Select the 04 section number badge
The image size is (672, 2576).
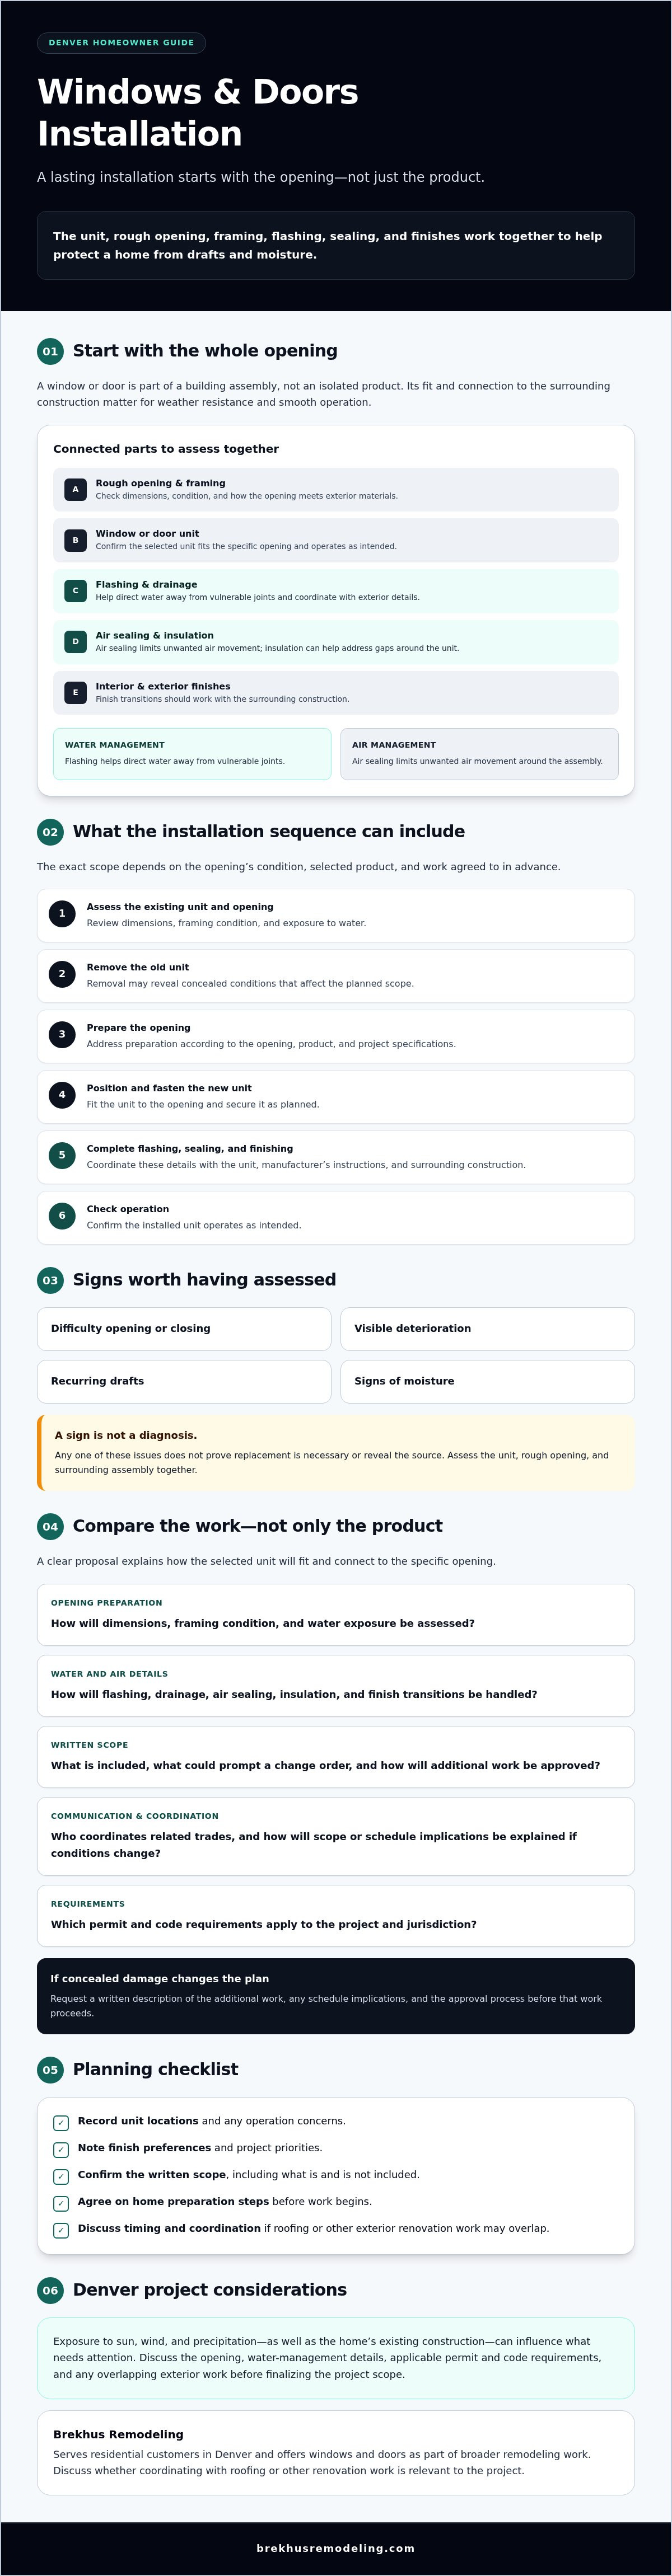coord(50,1527)
